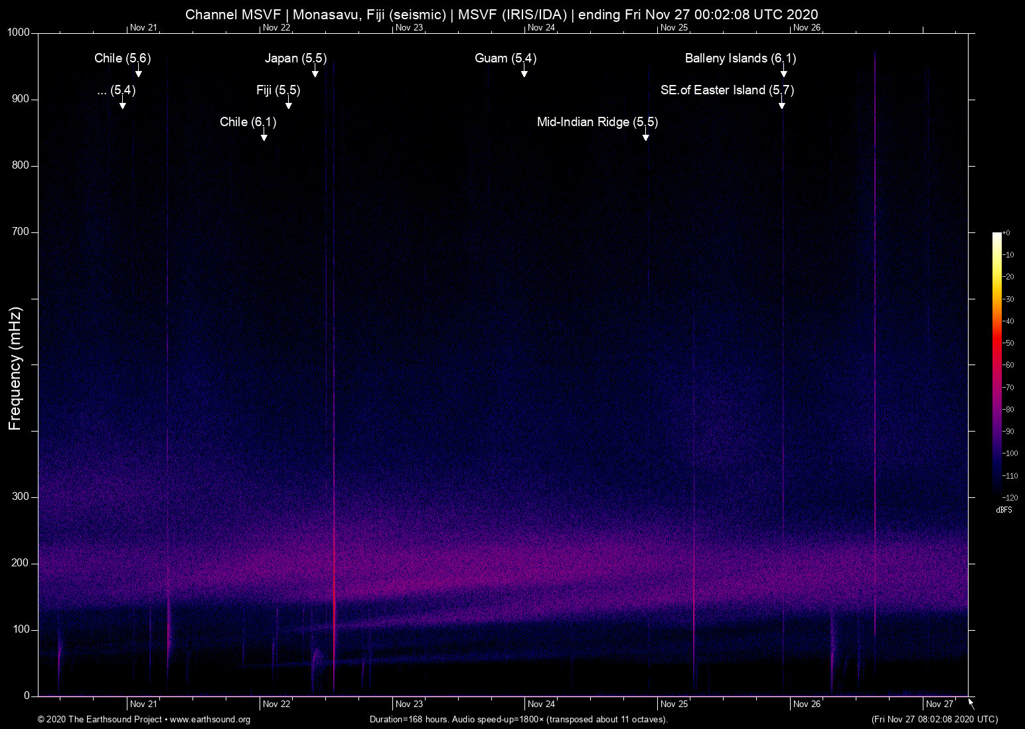Click the 'Fri Nov 27 08:02:08 2020 UTC' timestamp

click(x=935, y=720)
